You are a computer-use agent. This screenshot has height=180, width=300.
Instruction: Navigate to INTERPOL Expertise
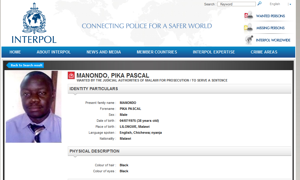214,52
